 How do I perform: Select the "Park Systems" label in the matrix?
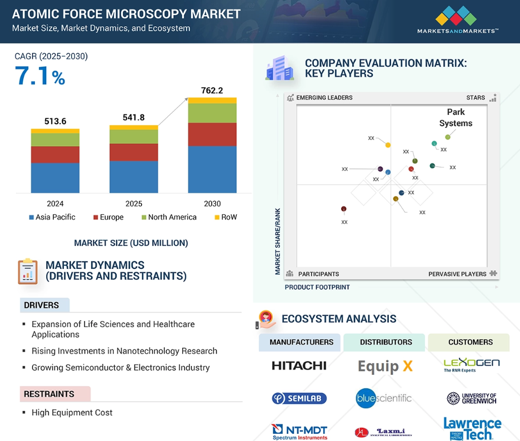[456, 118]
